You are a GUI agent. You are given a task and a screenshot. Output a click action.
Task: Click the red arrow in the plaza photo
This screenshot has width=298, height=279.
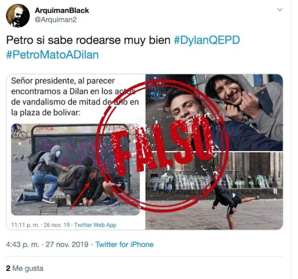coord(80,195)
